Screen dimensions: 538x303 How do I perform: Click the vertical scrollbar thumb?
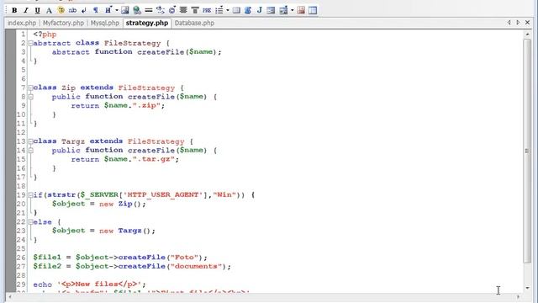(x=527, y=151)
